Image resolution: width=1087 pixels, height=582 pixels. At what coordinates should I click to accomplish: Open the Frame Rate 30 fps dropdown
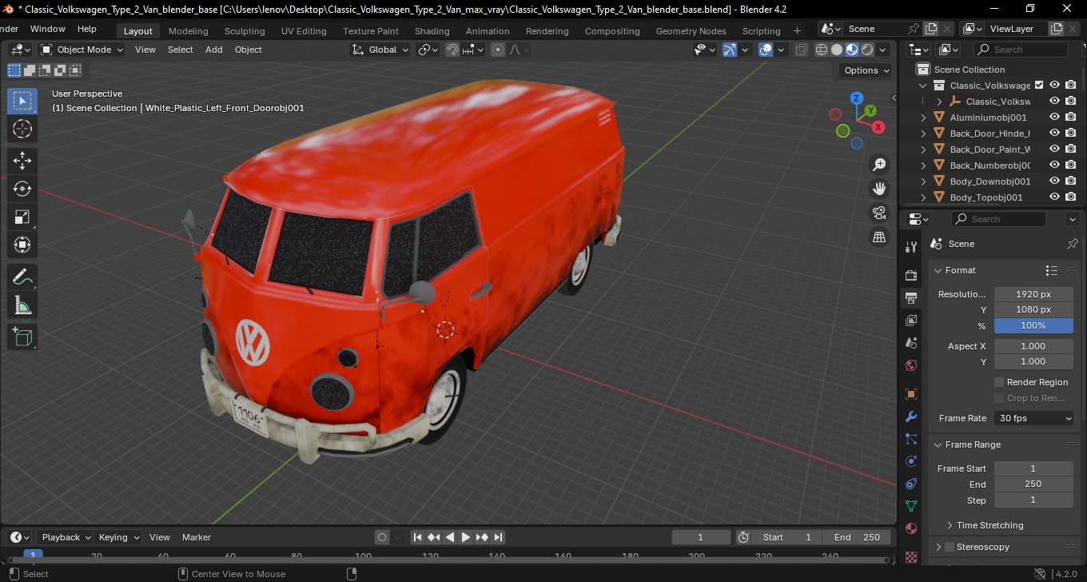(x=1034, y=418)
